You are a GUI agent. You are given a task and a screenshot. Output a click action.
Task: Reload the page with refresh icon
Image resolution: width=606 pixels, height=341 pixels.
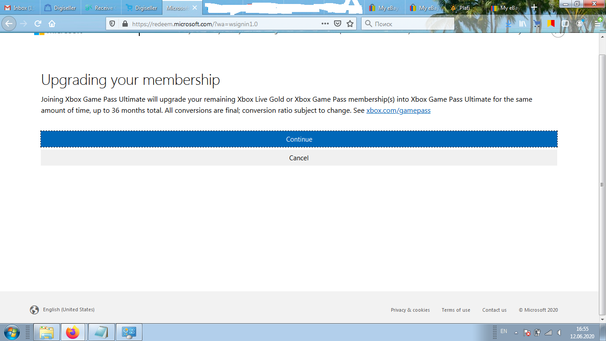(38, 24)
